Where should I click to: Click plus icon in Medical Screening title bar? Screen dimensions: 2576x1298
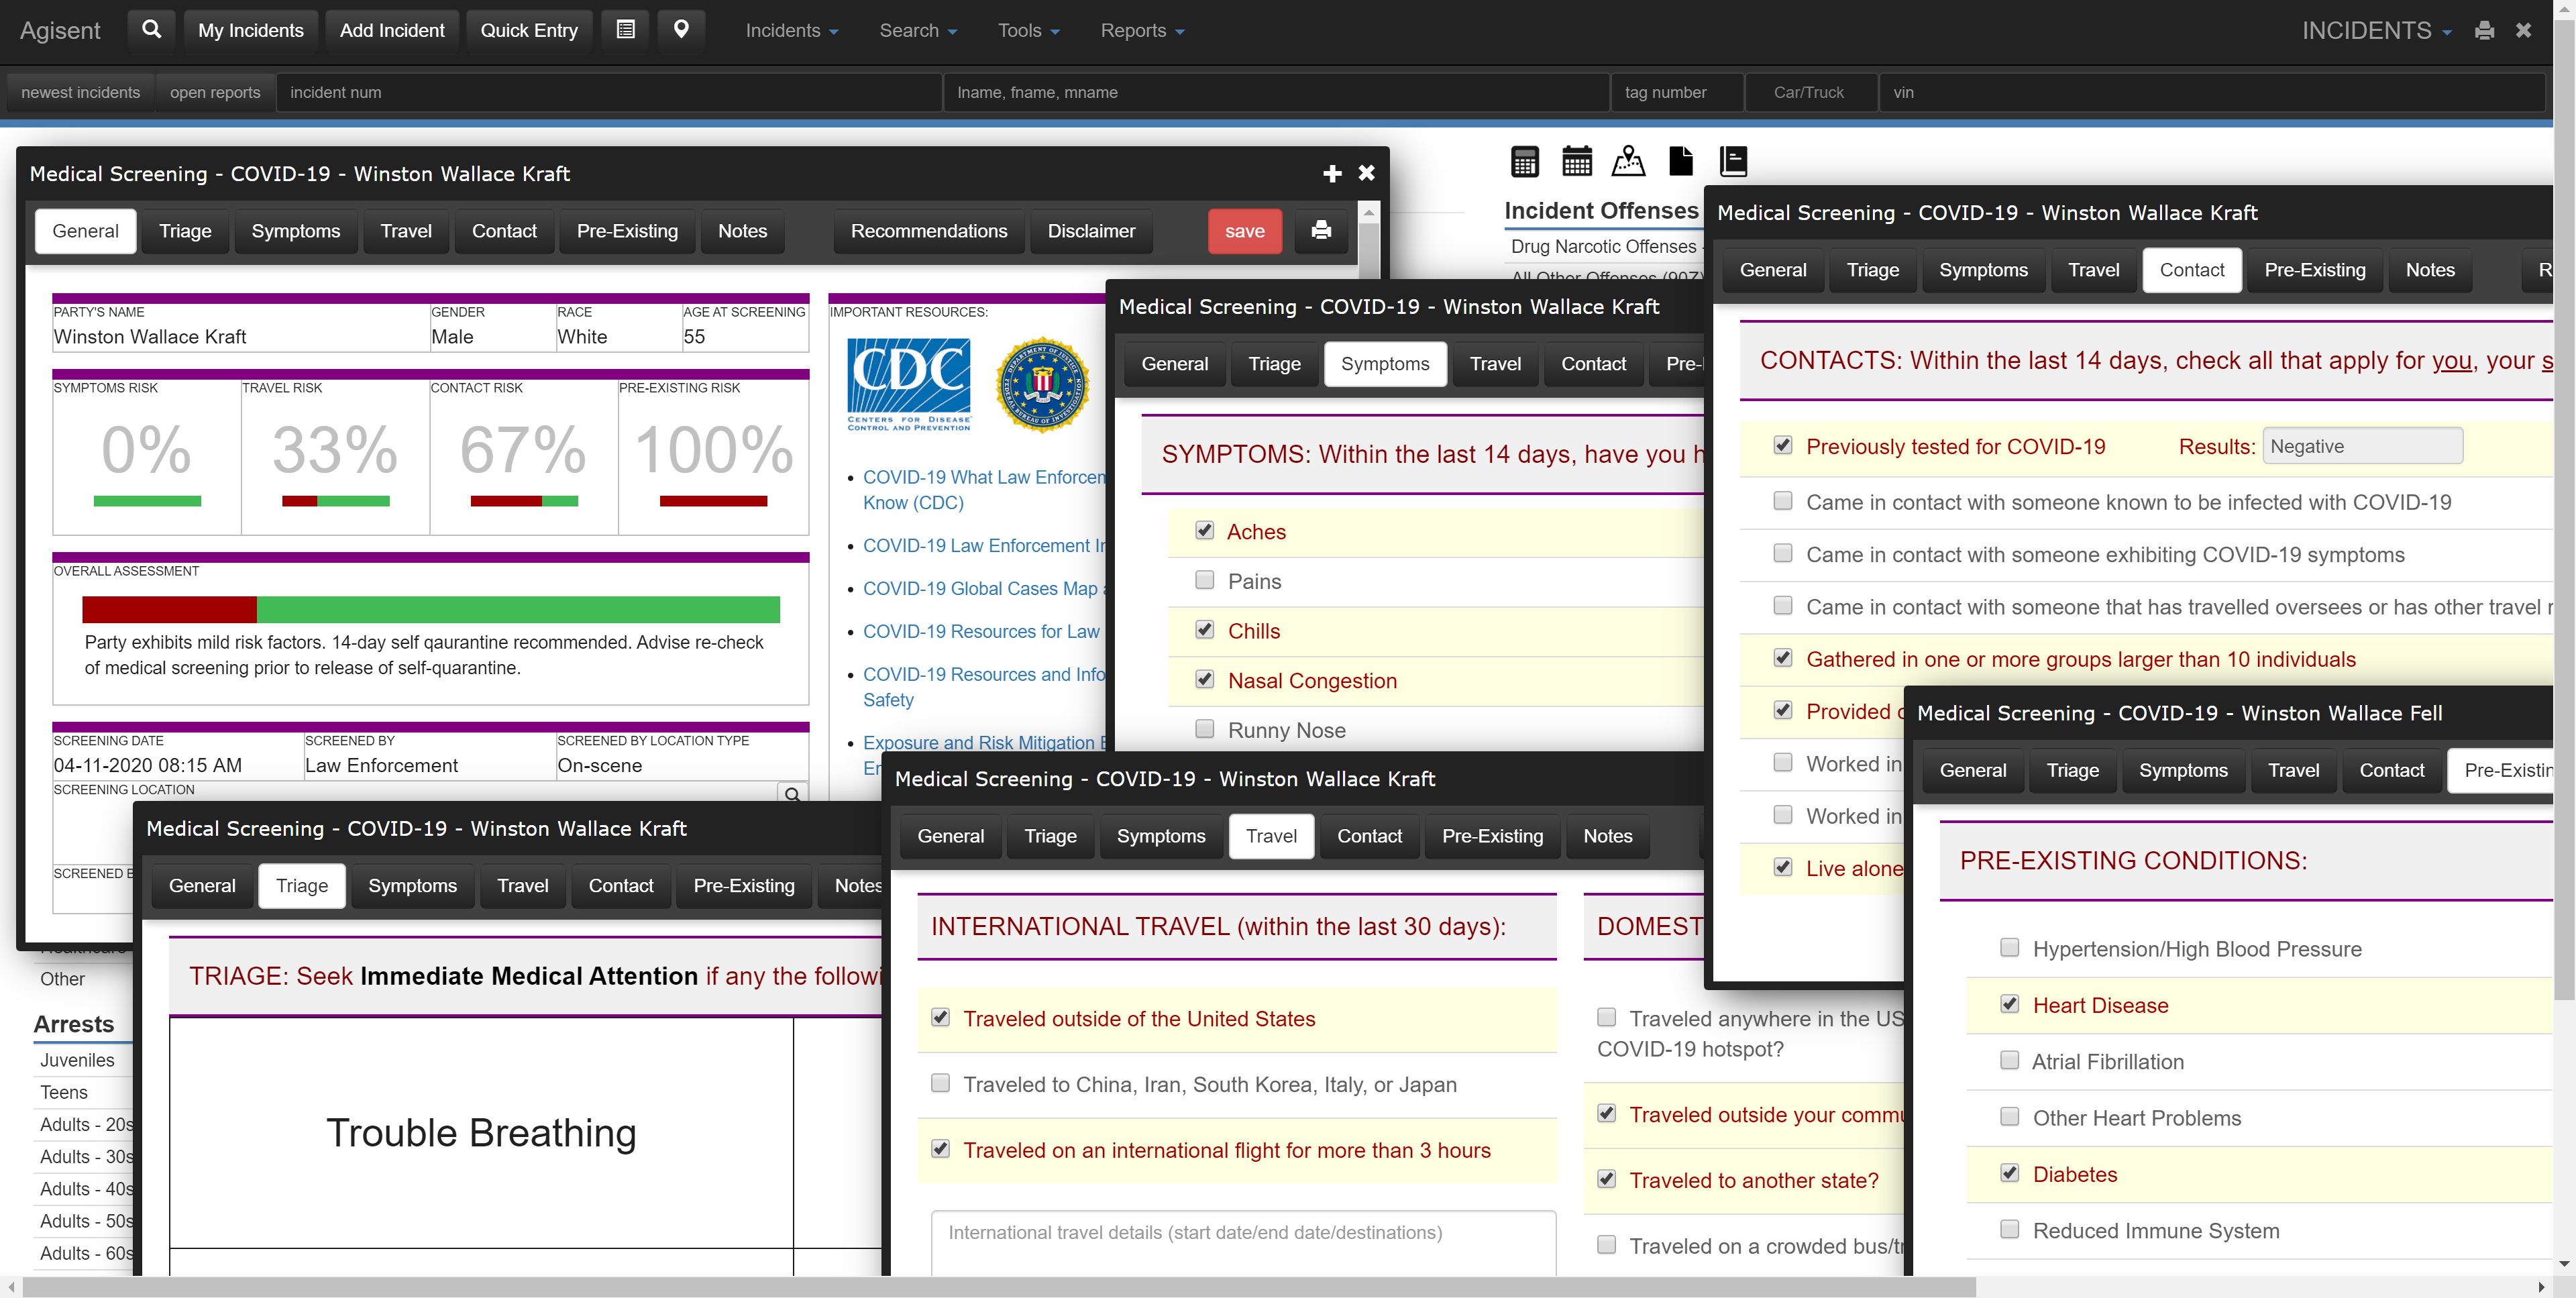[1332, 174]
